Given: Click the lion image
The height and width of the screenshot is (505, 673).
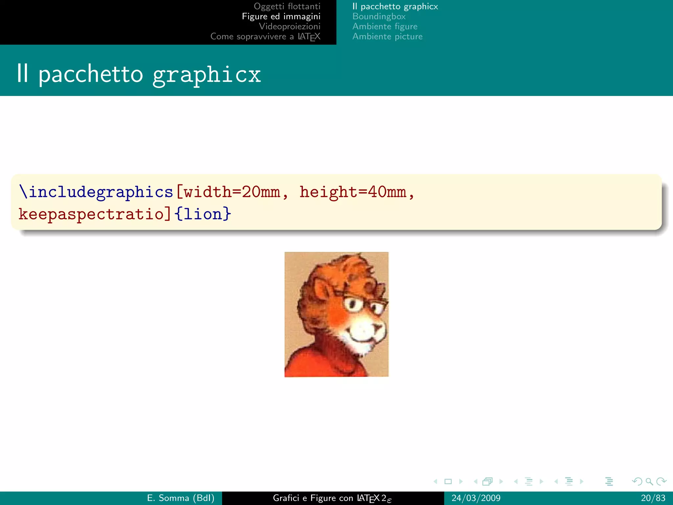Looking at the screenshot, I should (336, 314).
